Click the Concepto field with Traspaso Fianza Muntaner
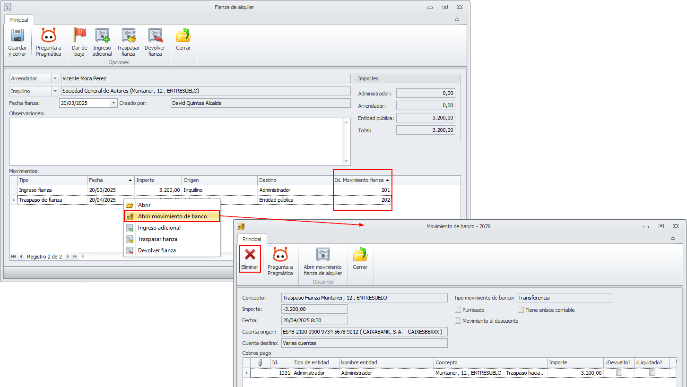This screenshot has height=387, width=687. pos(364,298)
